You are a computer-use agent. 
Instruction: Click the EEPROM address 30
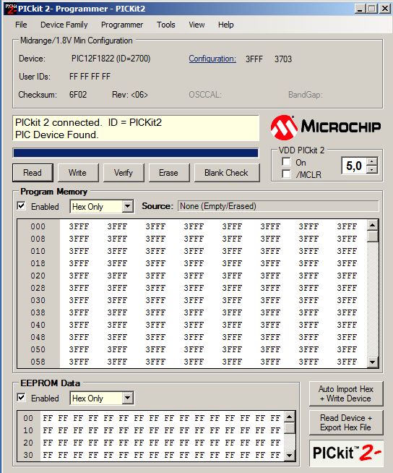(x=28, y=455)
